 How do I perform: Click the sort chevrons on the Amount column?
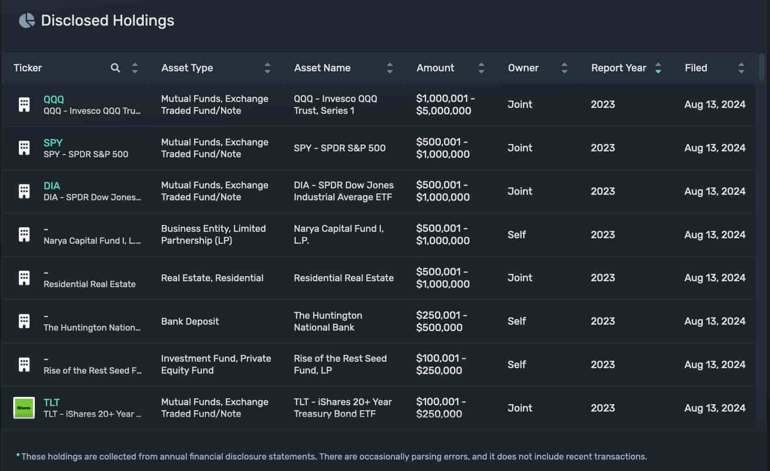[x=481, y=68]
